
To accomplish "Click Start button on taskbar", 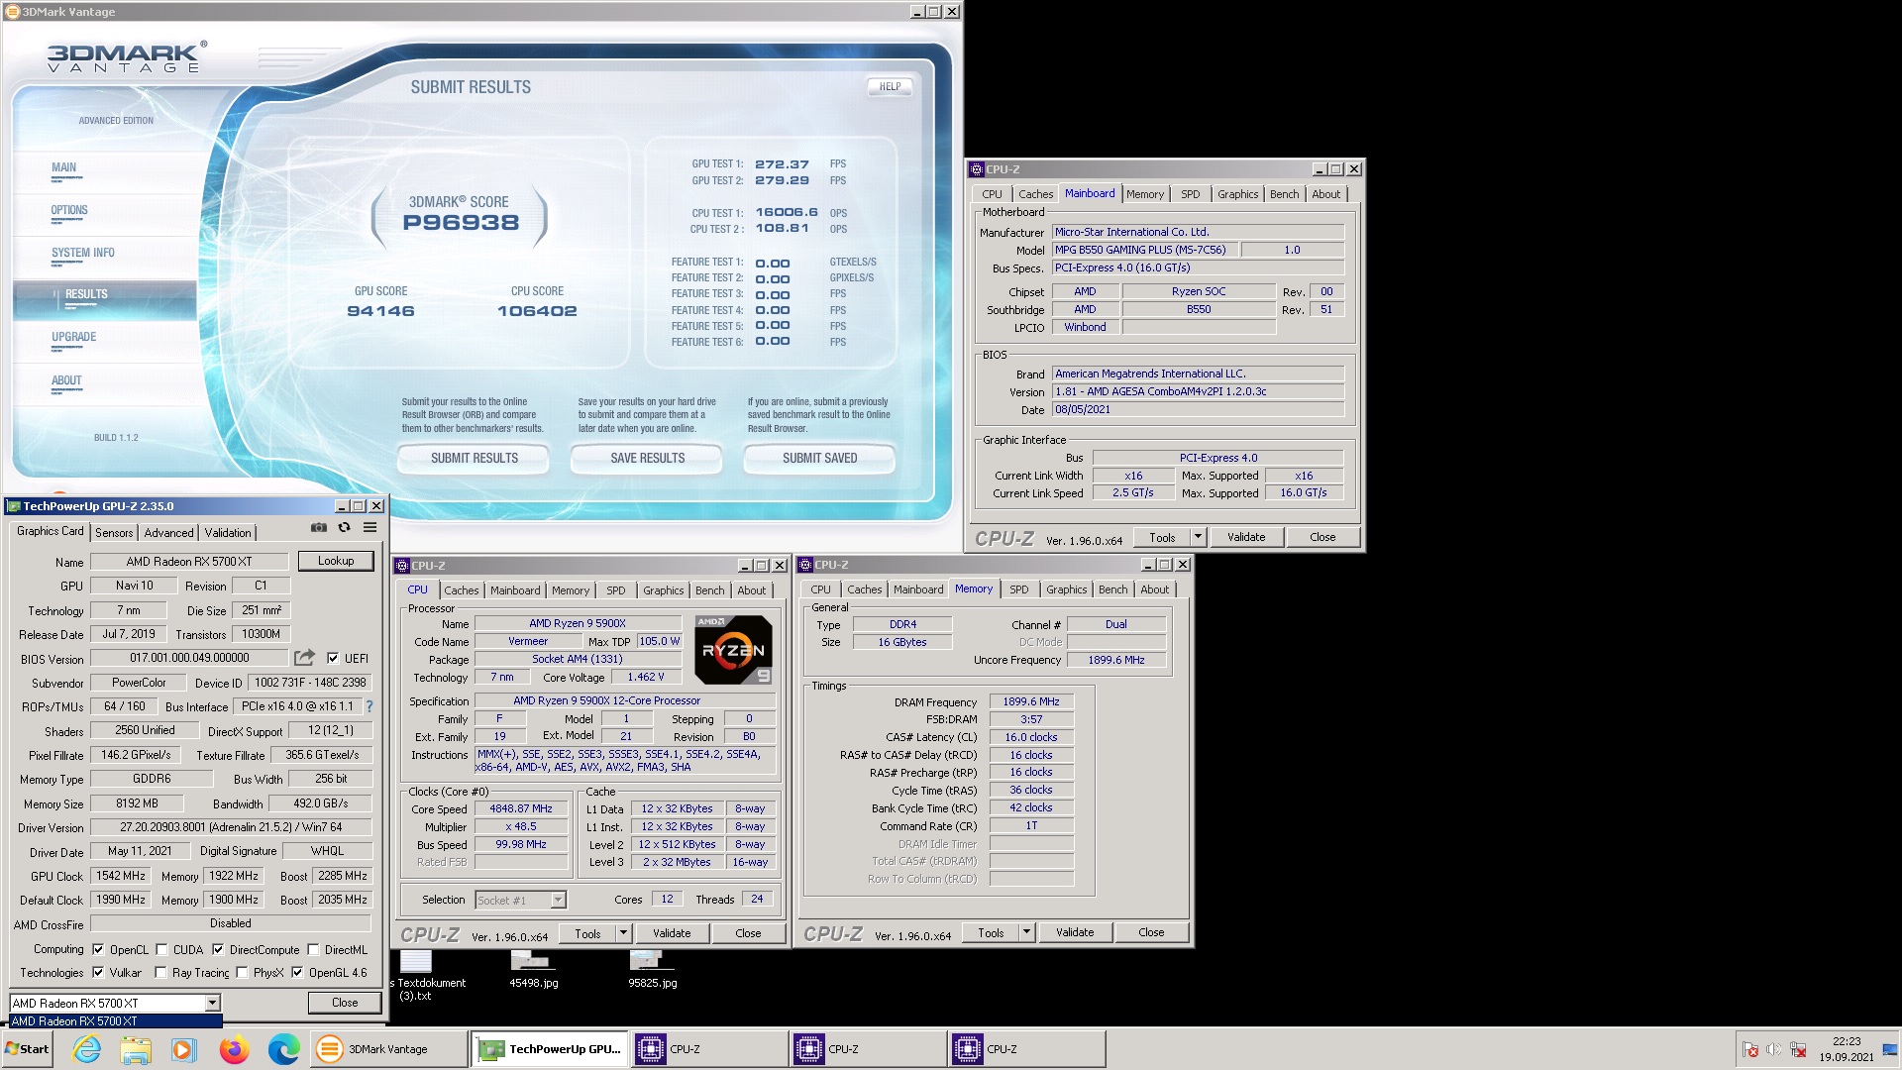I will [28, 1049].
